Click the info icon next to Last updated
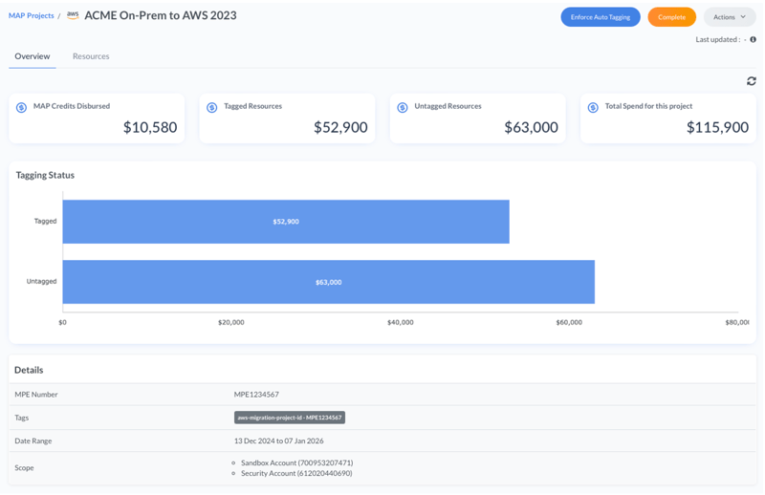The image size is (765, 495). (753, 39)
